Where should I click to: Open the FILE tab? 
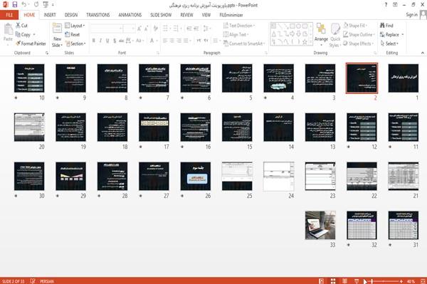(x=9, y=15)
